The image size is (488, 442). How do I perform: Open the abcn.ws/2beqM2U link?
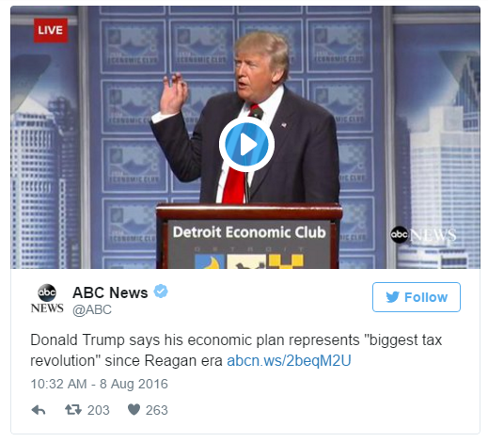pyautogui.click(x=289, y=360)
